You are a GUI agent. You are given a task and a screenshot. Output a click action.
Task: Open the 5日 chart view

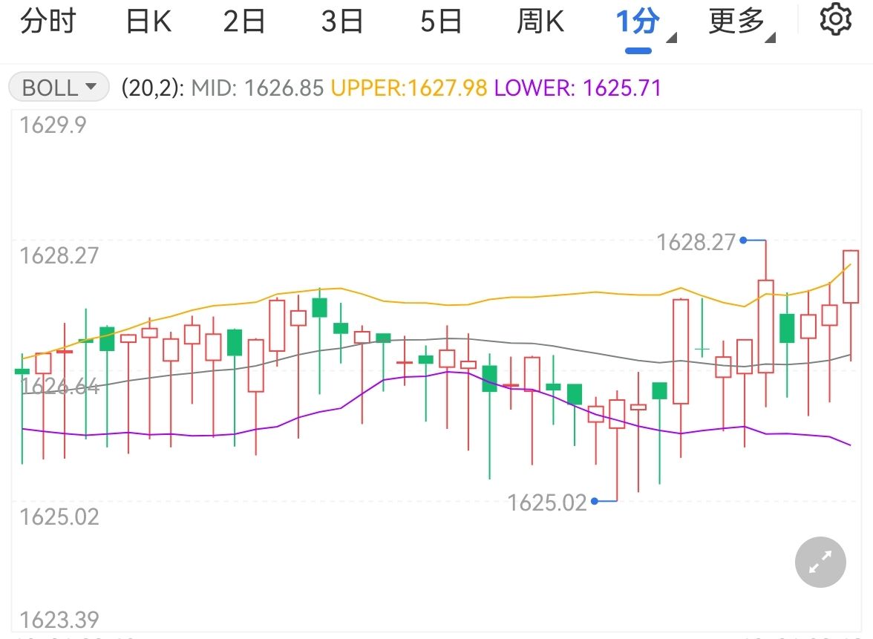(441, 22)
